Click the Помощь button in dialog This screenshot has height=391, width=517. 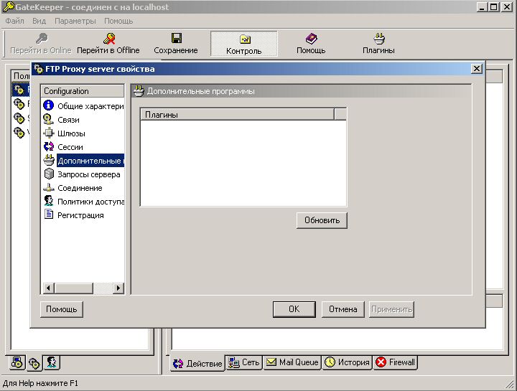(x=61, y=309)
